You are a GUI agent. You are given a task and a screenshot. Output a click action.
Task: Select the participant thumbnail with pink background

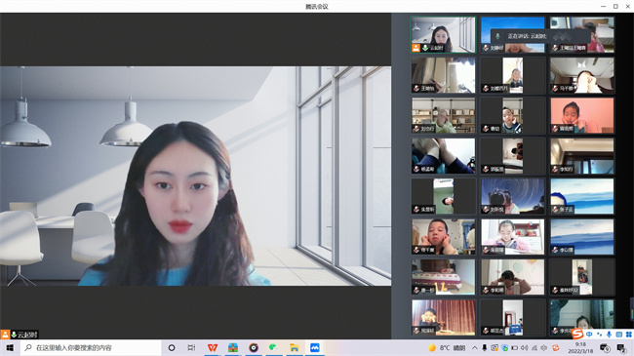tap(582, 116)
